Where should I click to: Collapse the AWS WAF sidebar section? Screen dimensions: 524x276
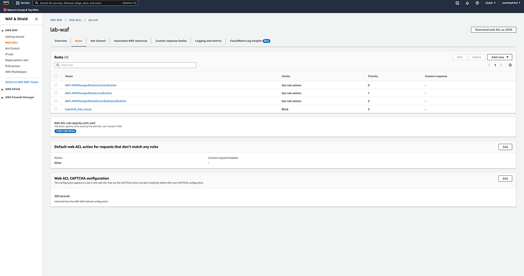point(3,30)
